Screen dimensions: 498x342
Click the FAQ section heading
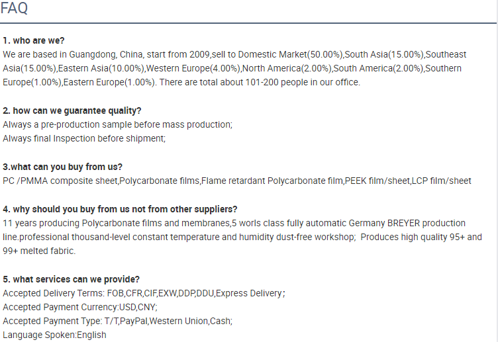pyautogui.click(x=15, y=9)
